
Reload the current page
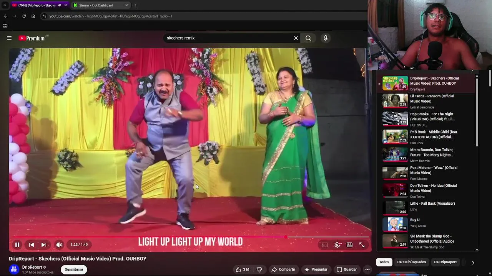pyautogui.click(x=24, y=16)
